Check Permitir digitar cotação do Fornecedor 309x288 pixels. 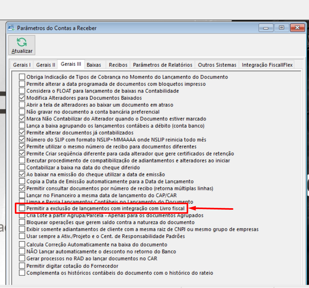pyautogui.click(x=22, y=266)
